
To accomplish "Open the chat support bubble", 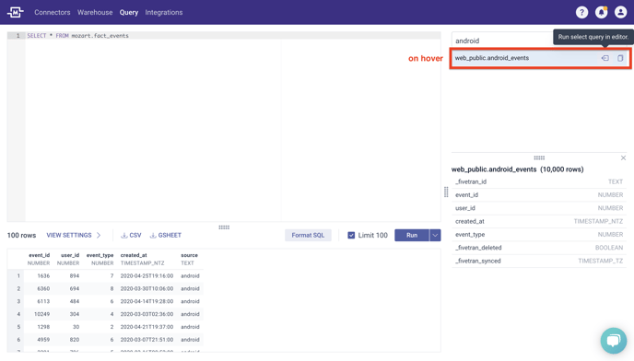I will pyautogui.click(x=614, y=341).
